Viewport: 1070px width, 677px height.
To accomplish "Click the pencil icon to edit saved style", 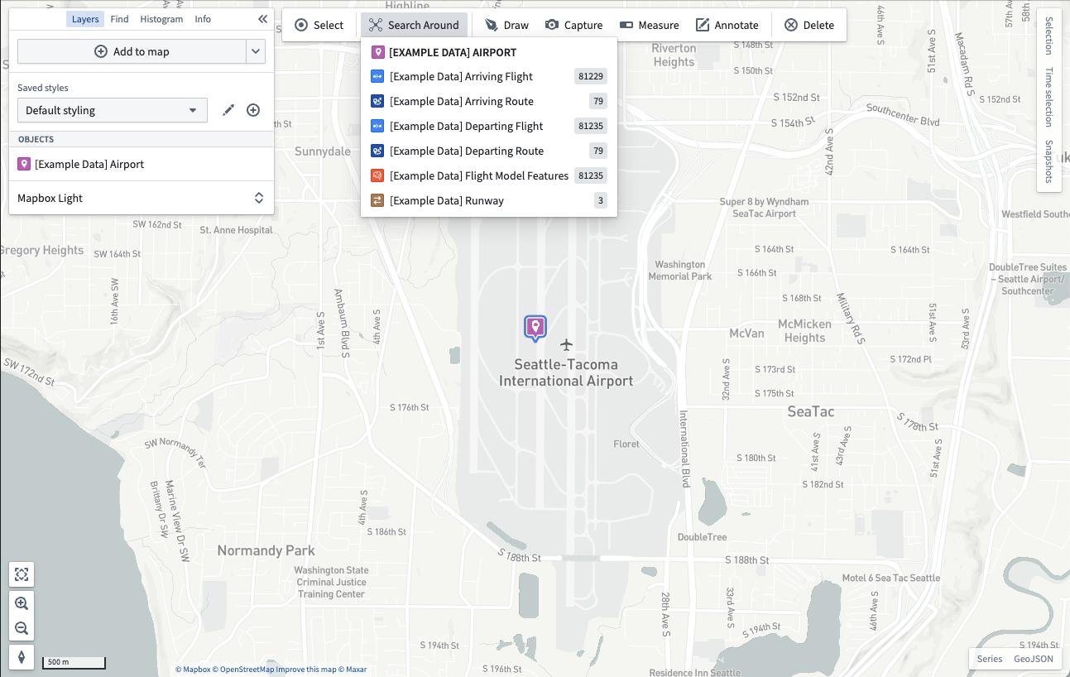I will pos(228,110).
